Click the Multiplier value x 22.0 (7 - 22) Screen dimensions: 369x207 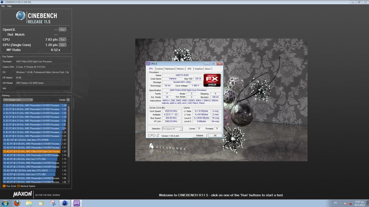click(x=172, y=114)
